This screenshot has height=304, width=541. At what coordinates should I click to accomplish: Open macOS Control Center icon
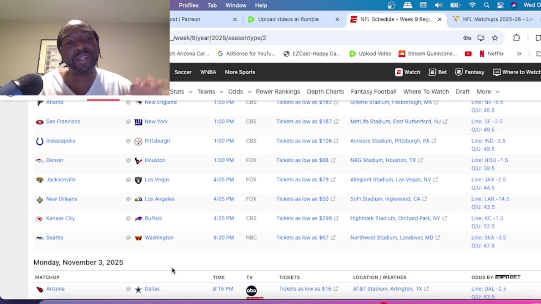coord(500,5)
